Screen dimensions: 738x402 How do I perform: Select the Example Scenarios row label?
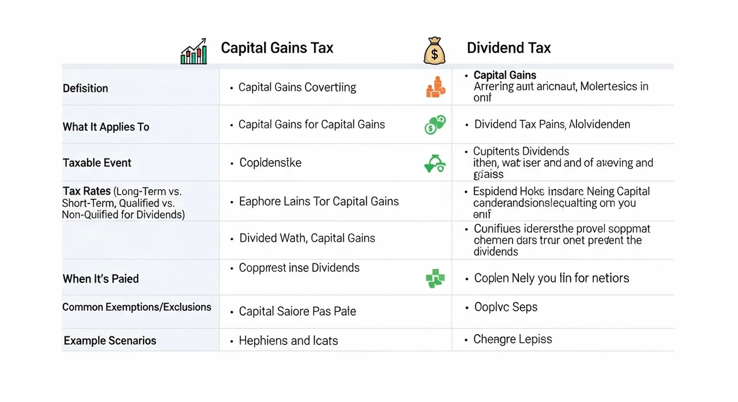110,340
